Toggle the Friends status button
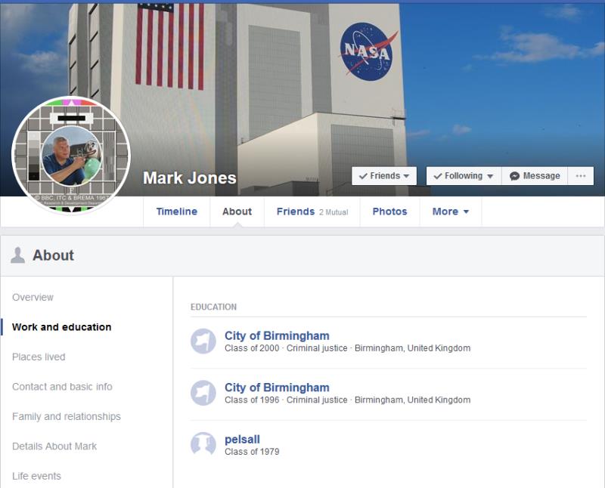The width and height of the screenshot is (605, 488). [384, 176]
